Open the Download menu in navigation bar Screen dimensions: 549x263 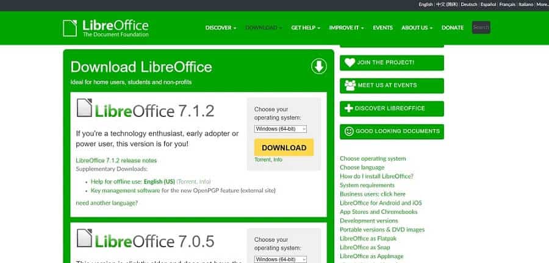(264, 28)
